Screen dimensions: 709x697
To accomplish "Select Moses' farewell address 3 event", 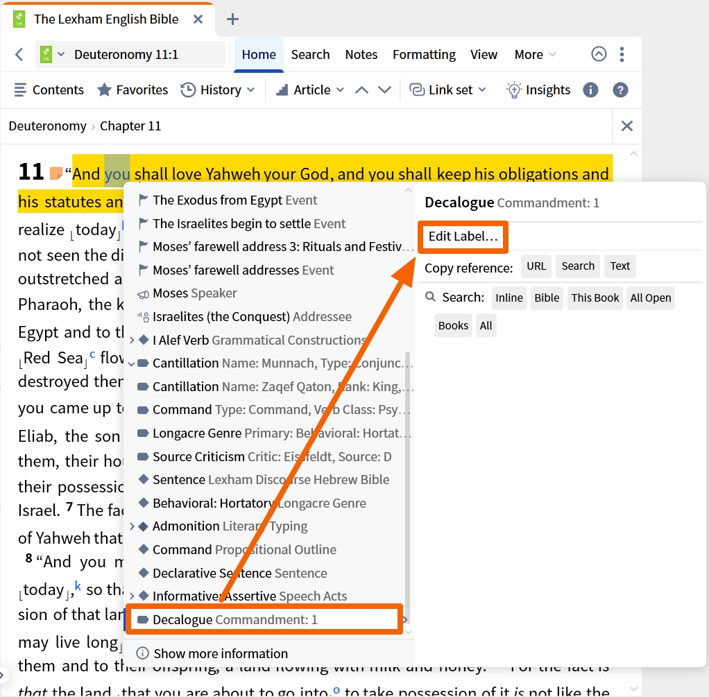I will pos(268,246).
